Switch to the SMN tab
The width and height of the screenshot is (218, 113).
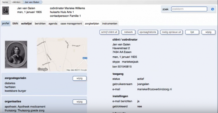point(15,24)
